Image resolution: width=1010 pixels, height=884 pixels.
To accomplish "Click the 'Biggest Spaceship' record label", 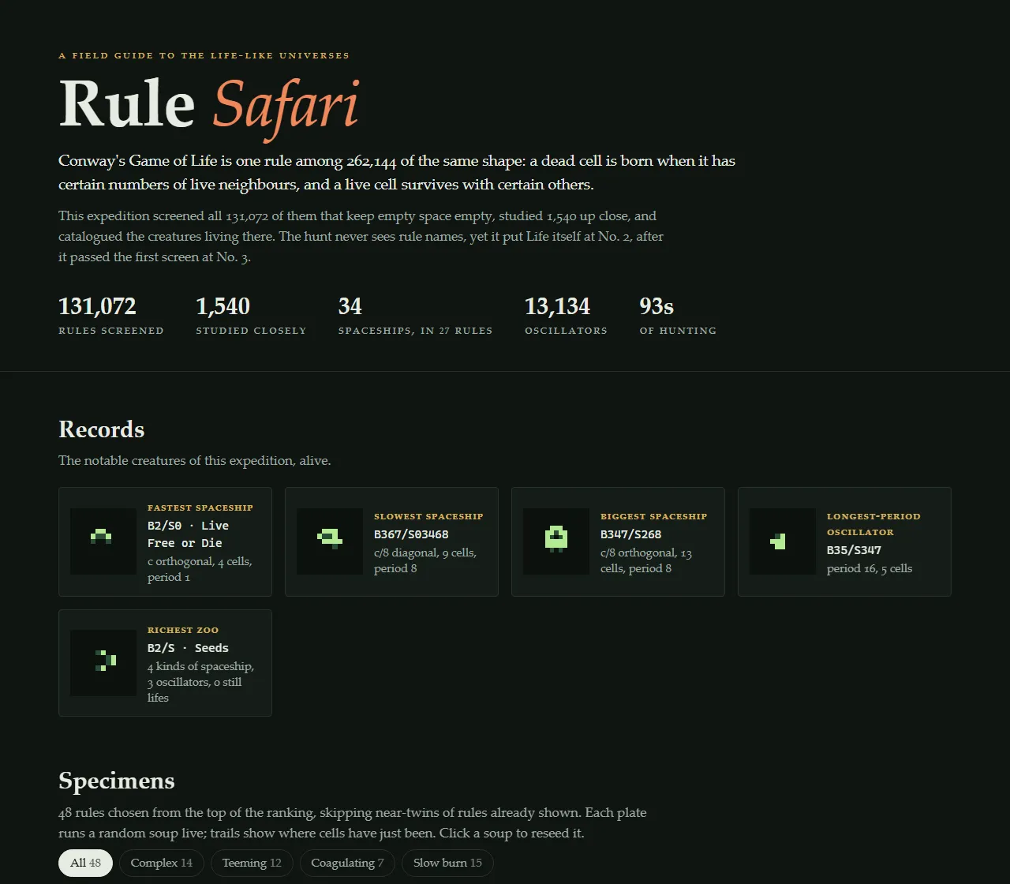I will [654, 516].
